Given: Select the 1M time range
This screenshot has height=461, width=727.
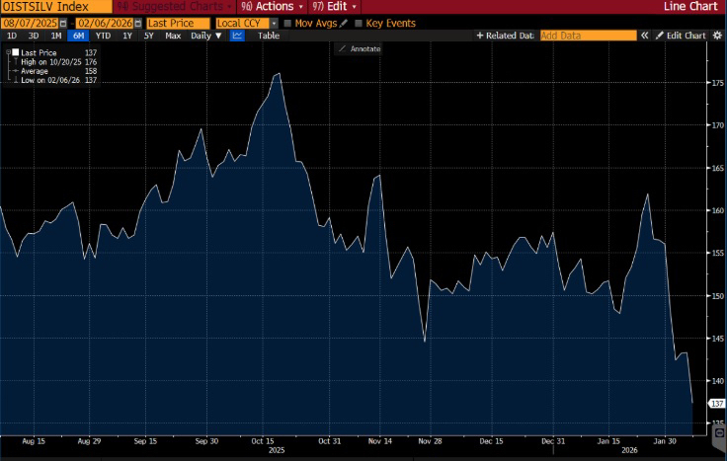Looking at the screenshot, I should [56, 36].
